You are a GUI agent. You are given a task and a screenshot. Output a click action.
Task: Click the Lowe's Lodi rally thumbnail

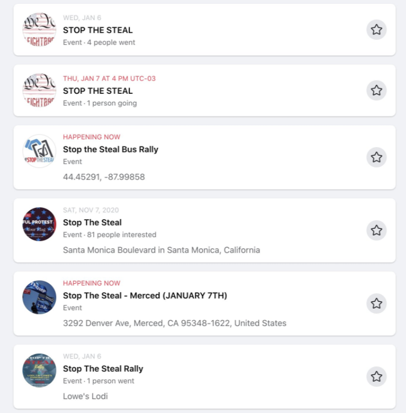(x=39, y=371)
